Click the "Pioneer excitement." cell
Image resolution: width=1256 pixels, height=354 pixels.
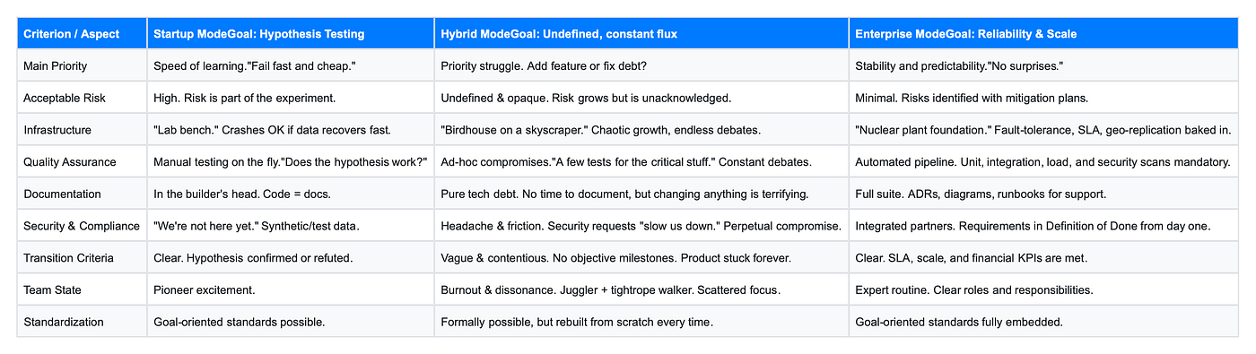tap(291, 289)
